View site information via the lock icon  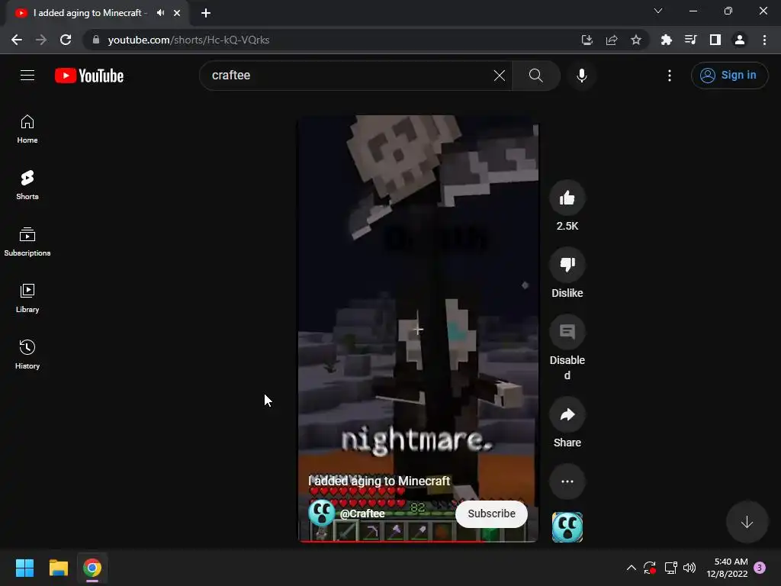96,40
